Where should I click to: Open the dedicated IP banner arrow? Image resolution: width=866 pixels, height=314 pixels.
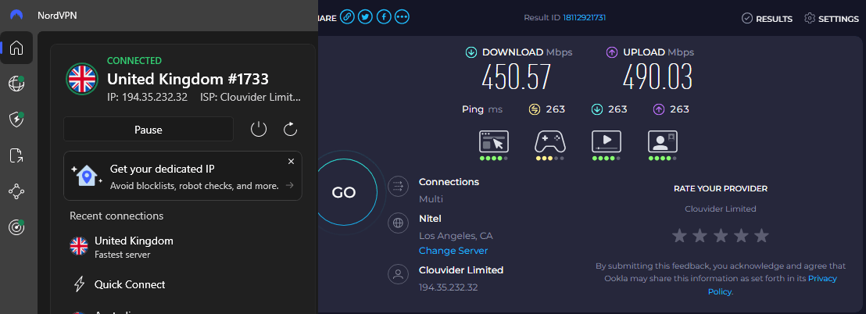point(289,186)
